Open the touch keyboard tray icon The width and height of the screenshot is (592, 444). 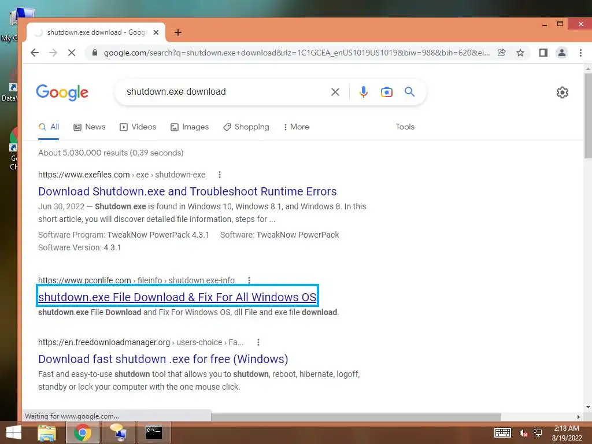(x=502, y=432)
